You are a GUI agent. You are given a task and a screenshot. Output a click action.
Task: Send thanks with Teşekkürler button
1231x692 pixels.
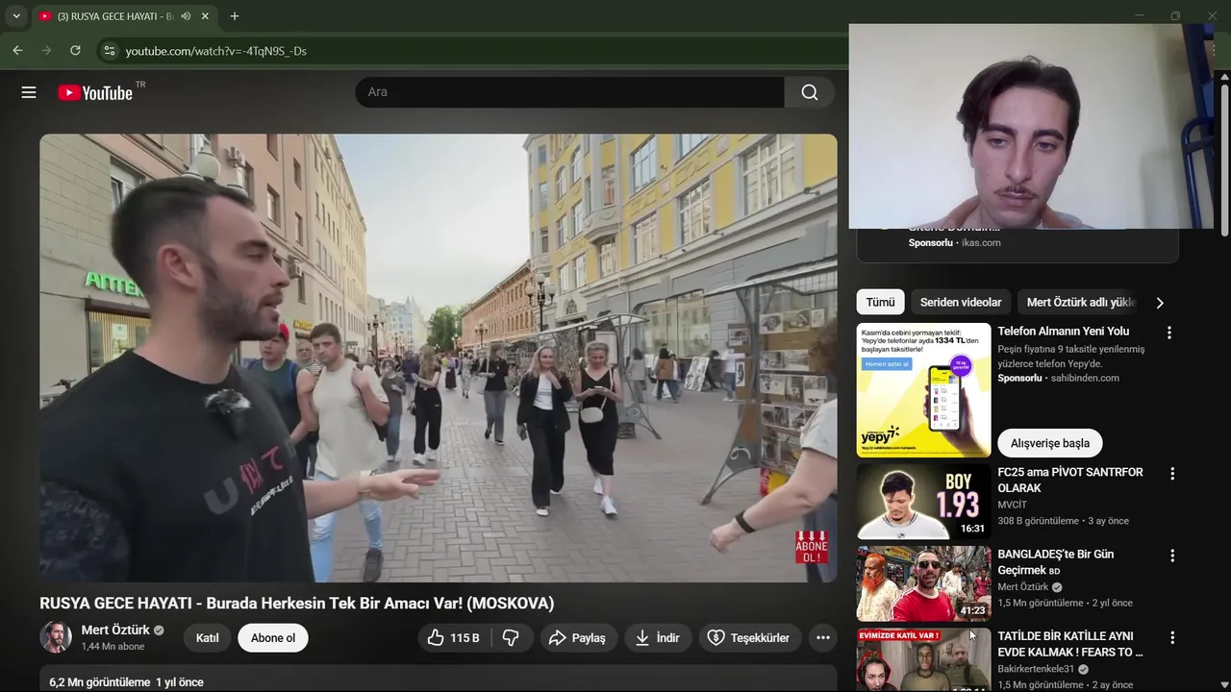tap(749, 637)
